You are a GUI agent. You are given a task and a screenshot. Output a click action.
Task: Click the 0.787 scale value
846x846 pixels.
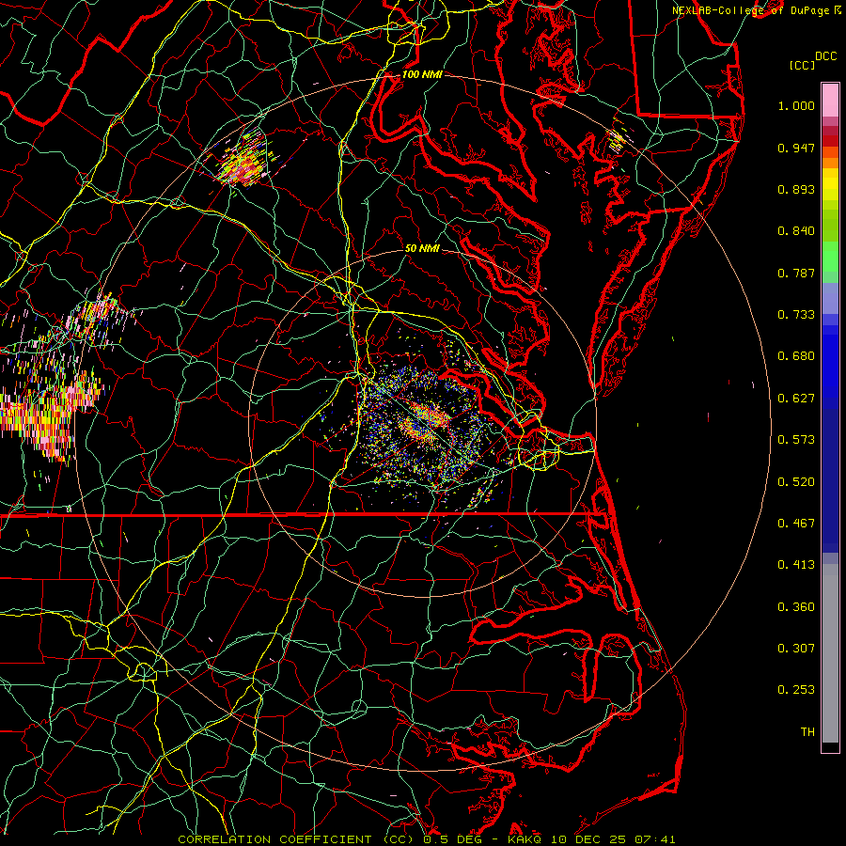click(796, 273)
